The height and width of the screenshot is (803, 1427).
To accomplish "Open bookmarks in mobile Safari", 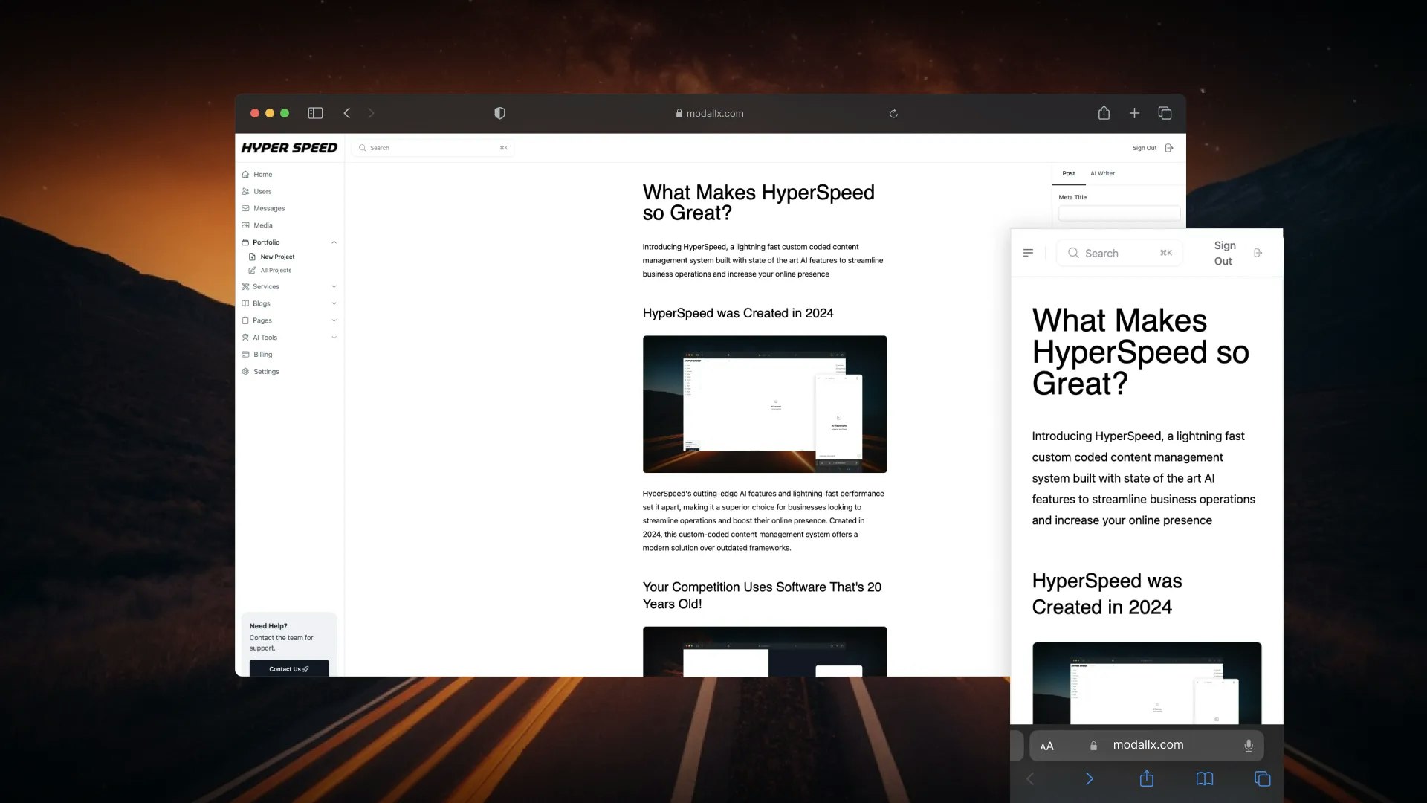I will (1205, 778).
